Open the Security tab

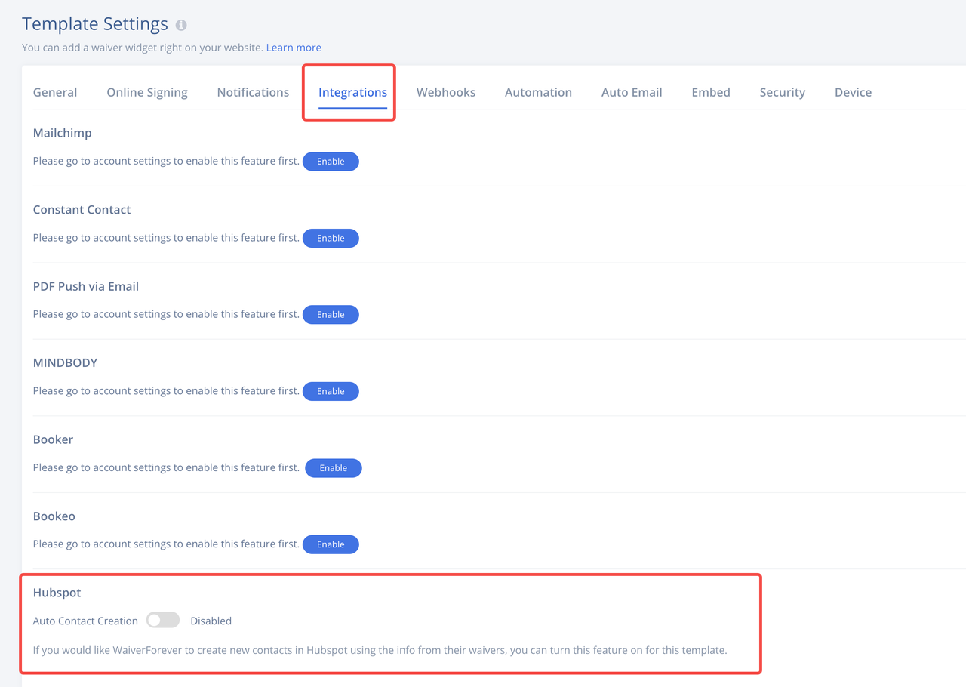click(782, 92)
